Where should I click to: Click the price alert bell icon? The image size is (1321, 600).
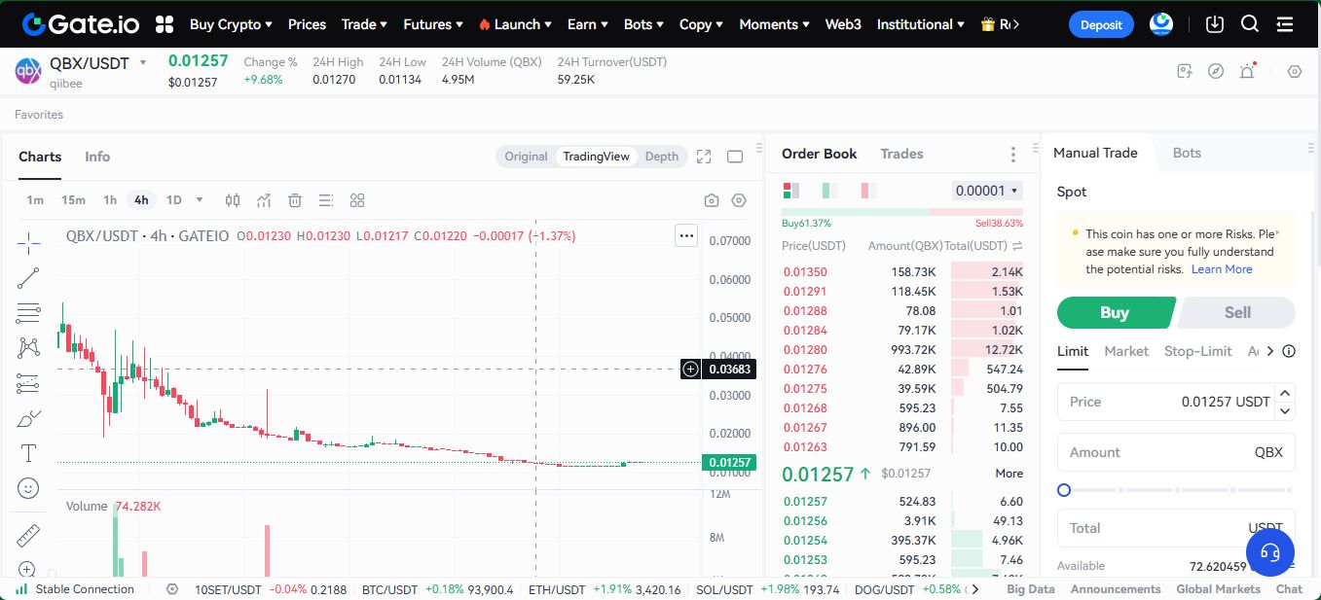tap(1247, 71)
